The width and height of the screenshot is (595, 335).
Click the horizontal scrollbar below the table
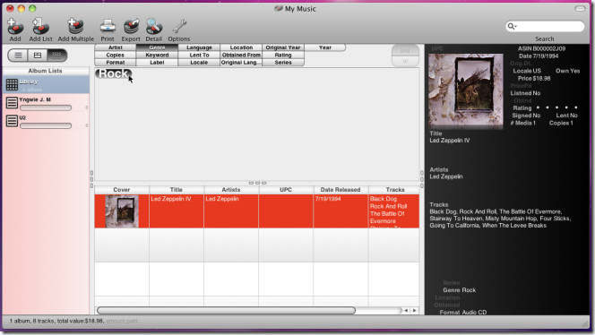coord(226,311)
